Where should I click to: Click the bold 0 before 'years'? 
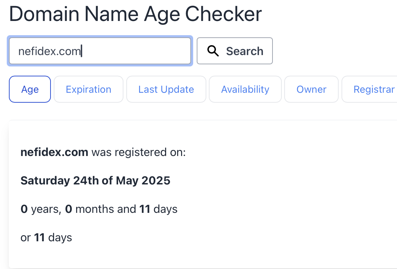tap(24, 209)
